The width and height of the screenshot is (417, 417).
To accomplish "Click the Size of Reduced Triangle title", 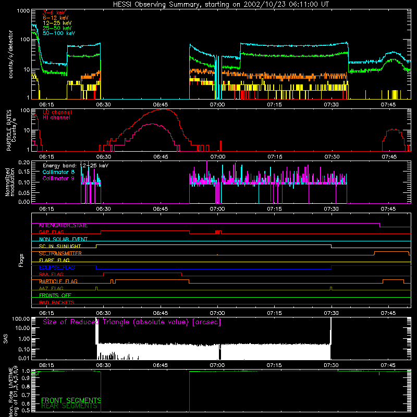I will [132, 322].
